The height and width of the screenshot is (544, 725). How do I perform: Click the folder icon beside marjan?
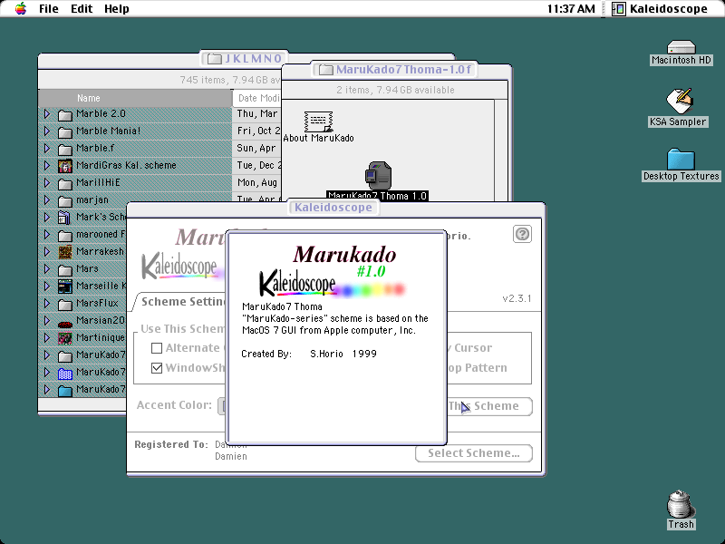click(x=65, y=200)
